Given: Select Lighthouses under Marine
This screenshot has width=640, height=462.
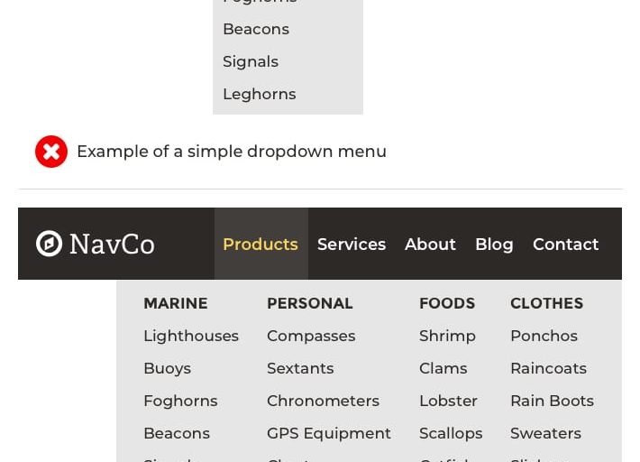Looking at the screenshot, I should point(191,336).
